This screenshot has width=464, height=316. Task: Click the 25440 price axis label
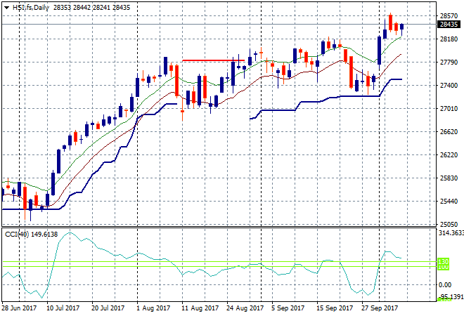449,202
